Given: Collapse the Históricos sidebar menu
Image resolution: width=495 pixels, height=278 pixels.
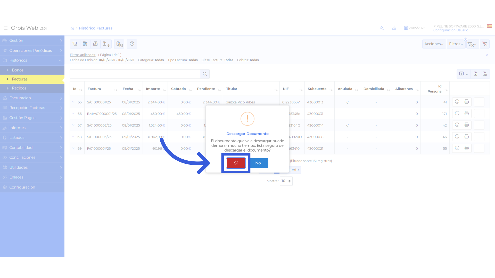Looking at the screenshot, I should tap(32, 60).
